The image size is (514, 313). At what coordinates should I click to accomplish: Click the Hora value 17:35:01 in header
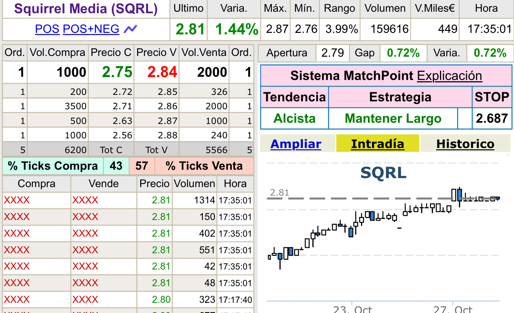(489, 29)
